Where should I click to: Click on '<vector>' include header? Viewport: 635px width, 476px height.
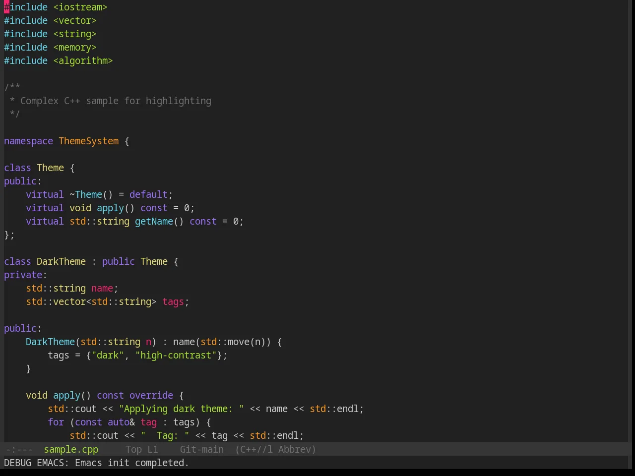[x=75, y=20]
